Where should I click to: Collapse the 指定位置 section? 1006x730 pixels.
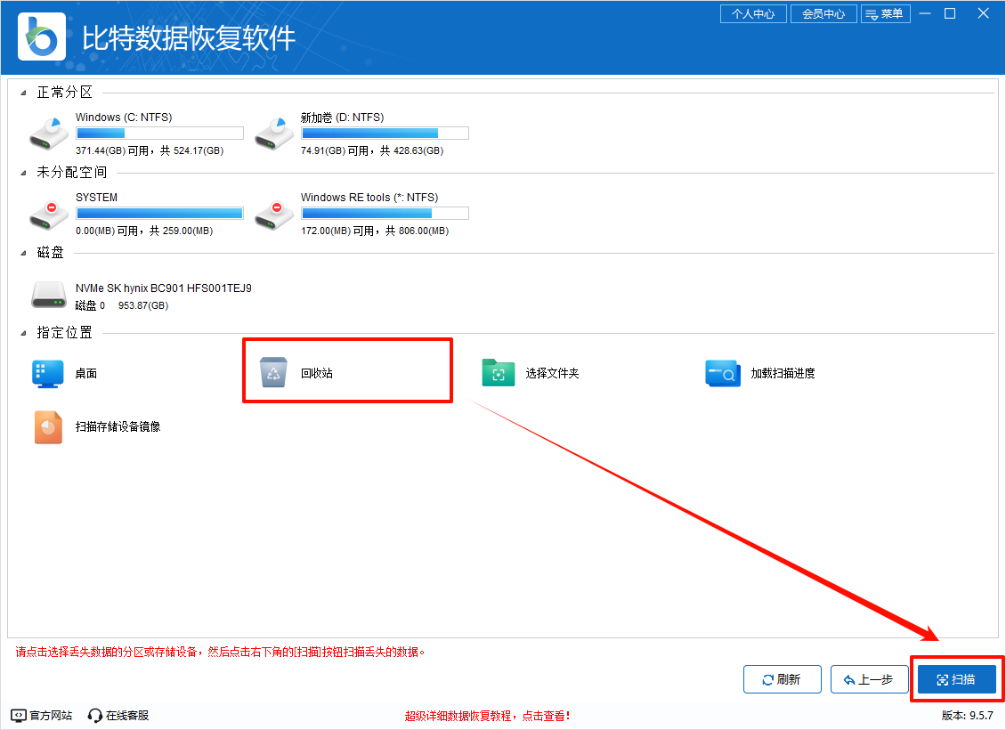[x=24, y=333]
